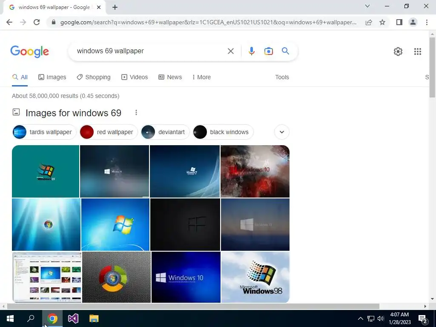The image size is (436, 327).
Task: Close the windows 69 wallpaper tab
Action: (x=99, y=7)
